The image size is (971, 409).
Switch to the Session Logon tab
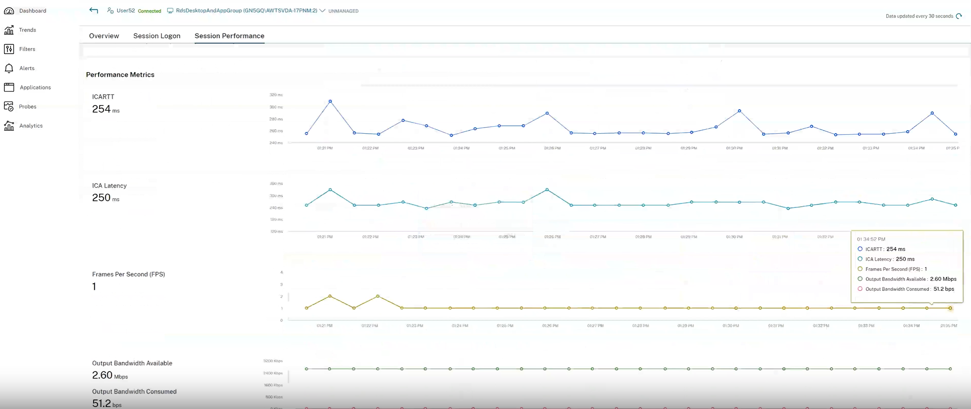point(157,36)
